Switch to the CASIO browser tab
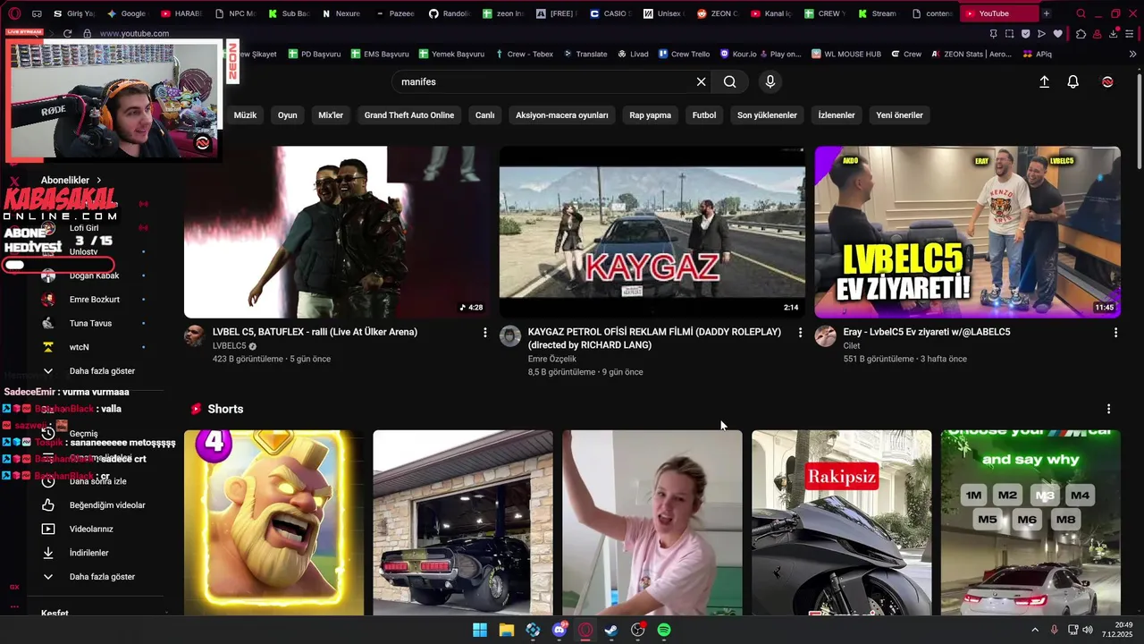This screenshot has width=1144, height=644. [x=610, y=13]
